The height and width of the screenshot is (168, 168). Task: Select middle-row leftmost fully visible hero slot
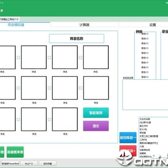[x=34, y=88]
